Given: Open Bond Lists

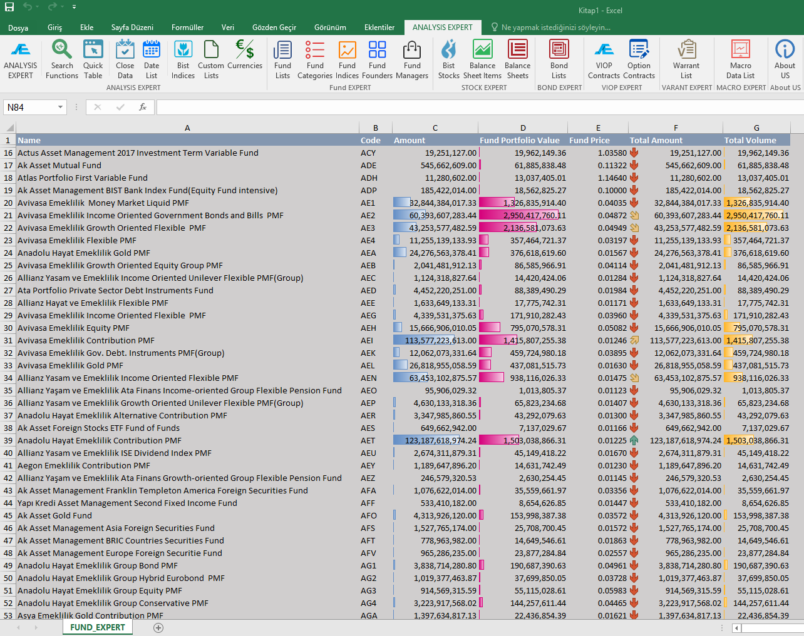Looking at the screenshot, I should click(x=559, y=59).
